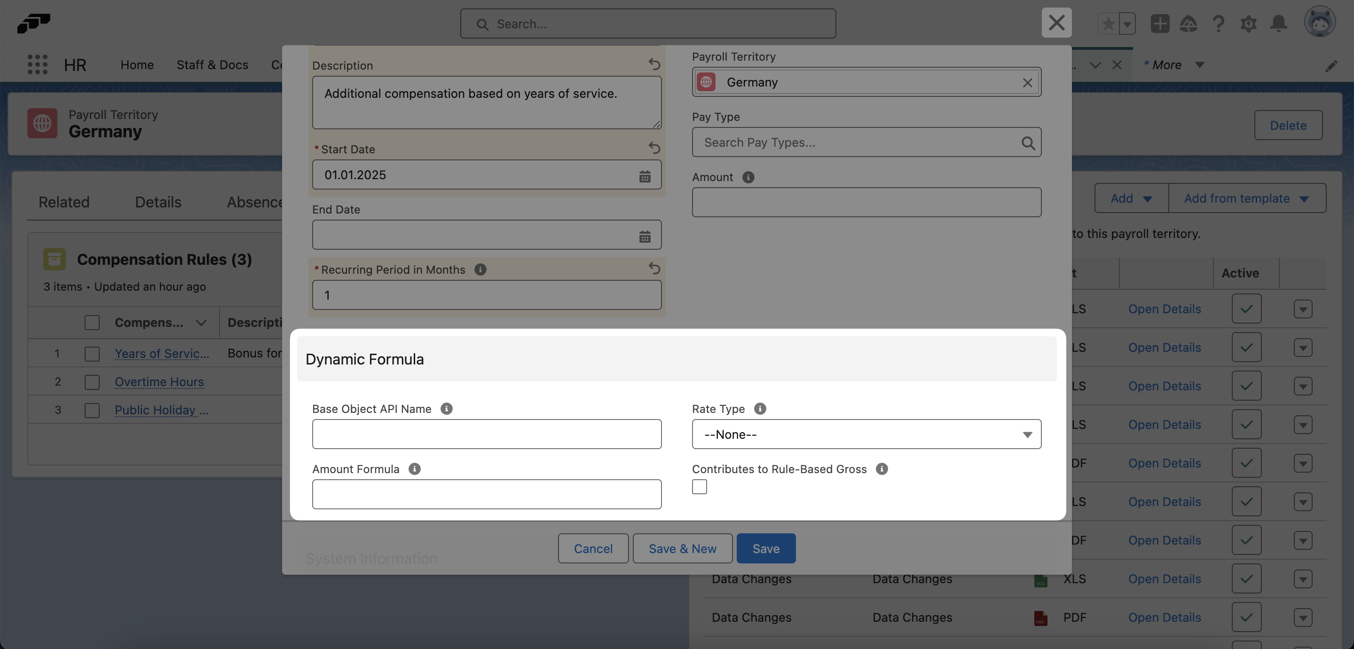Open the notifications bell
The image size is (1354, 649).
(x=1279, y=24)
